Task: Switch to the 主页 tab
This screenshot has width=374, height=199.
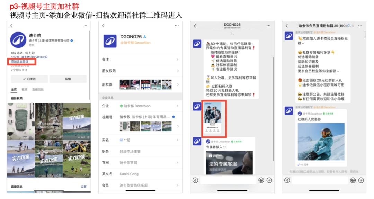Action: point(14,90)
